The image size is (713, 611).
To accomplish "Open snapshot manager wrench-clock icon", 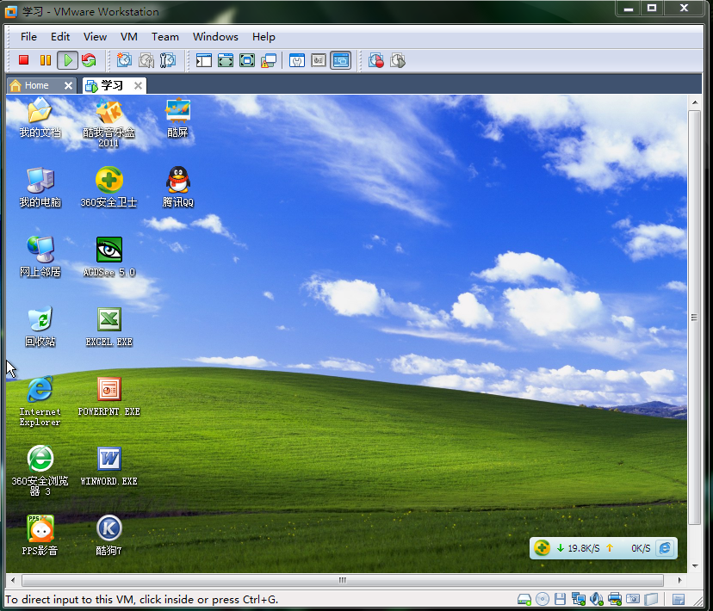I will click(168, 60).
